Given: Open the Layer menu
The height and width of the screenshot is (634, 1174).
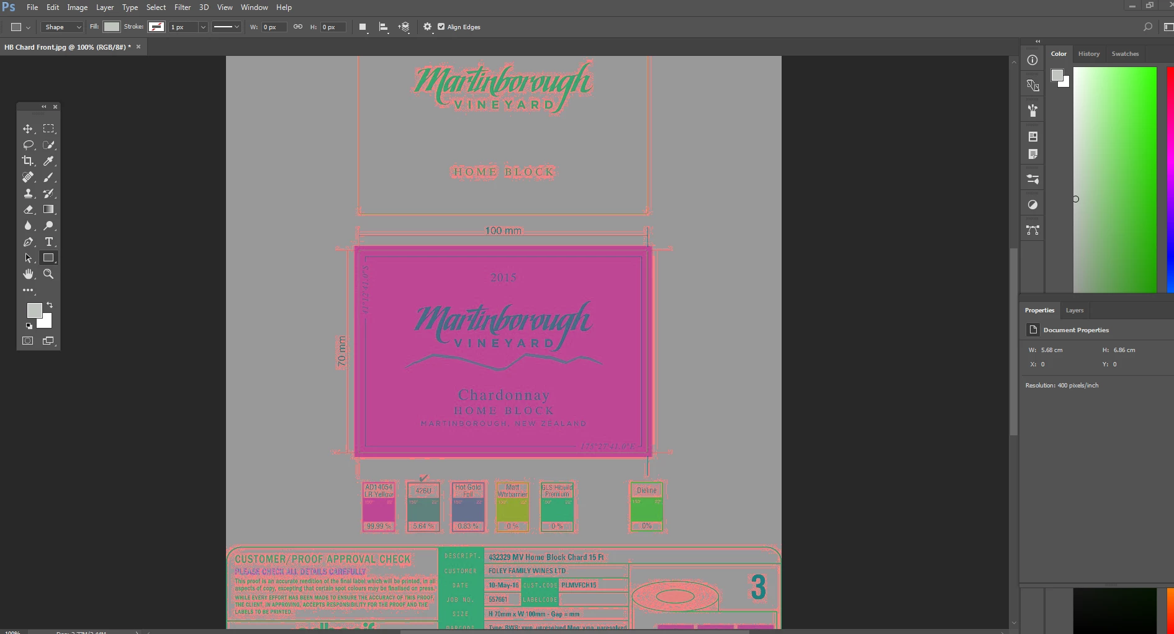Looking at the screenshot, I should [x=105, y=7].
